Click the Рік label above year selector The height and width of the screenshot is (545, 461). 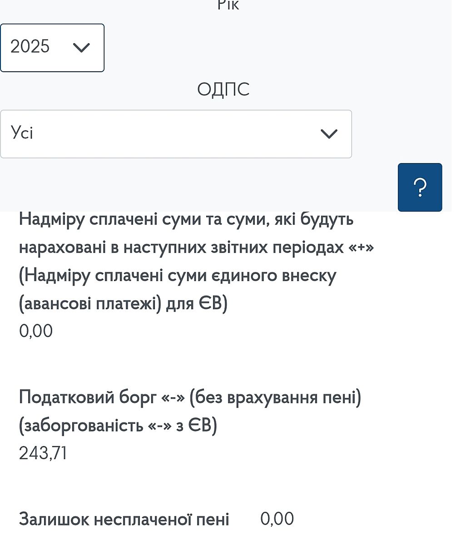click(x=228, y=5)
